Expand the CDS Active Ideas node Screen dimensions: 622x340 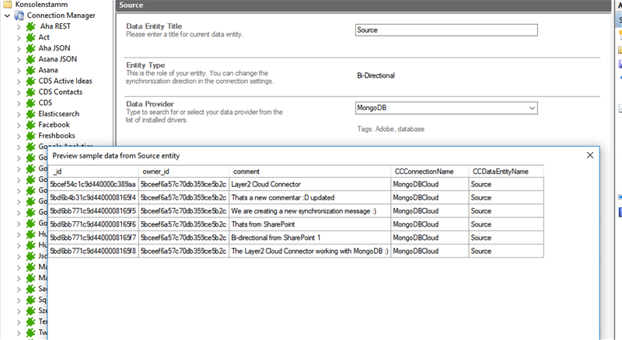click(19, 81)
